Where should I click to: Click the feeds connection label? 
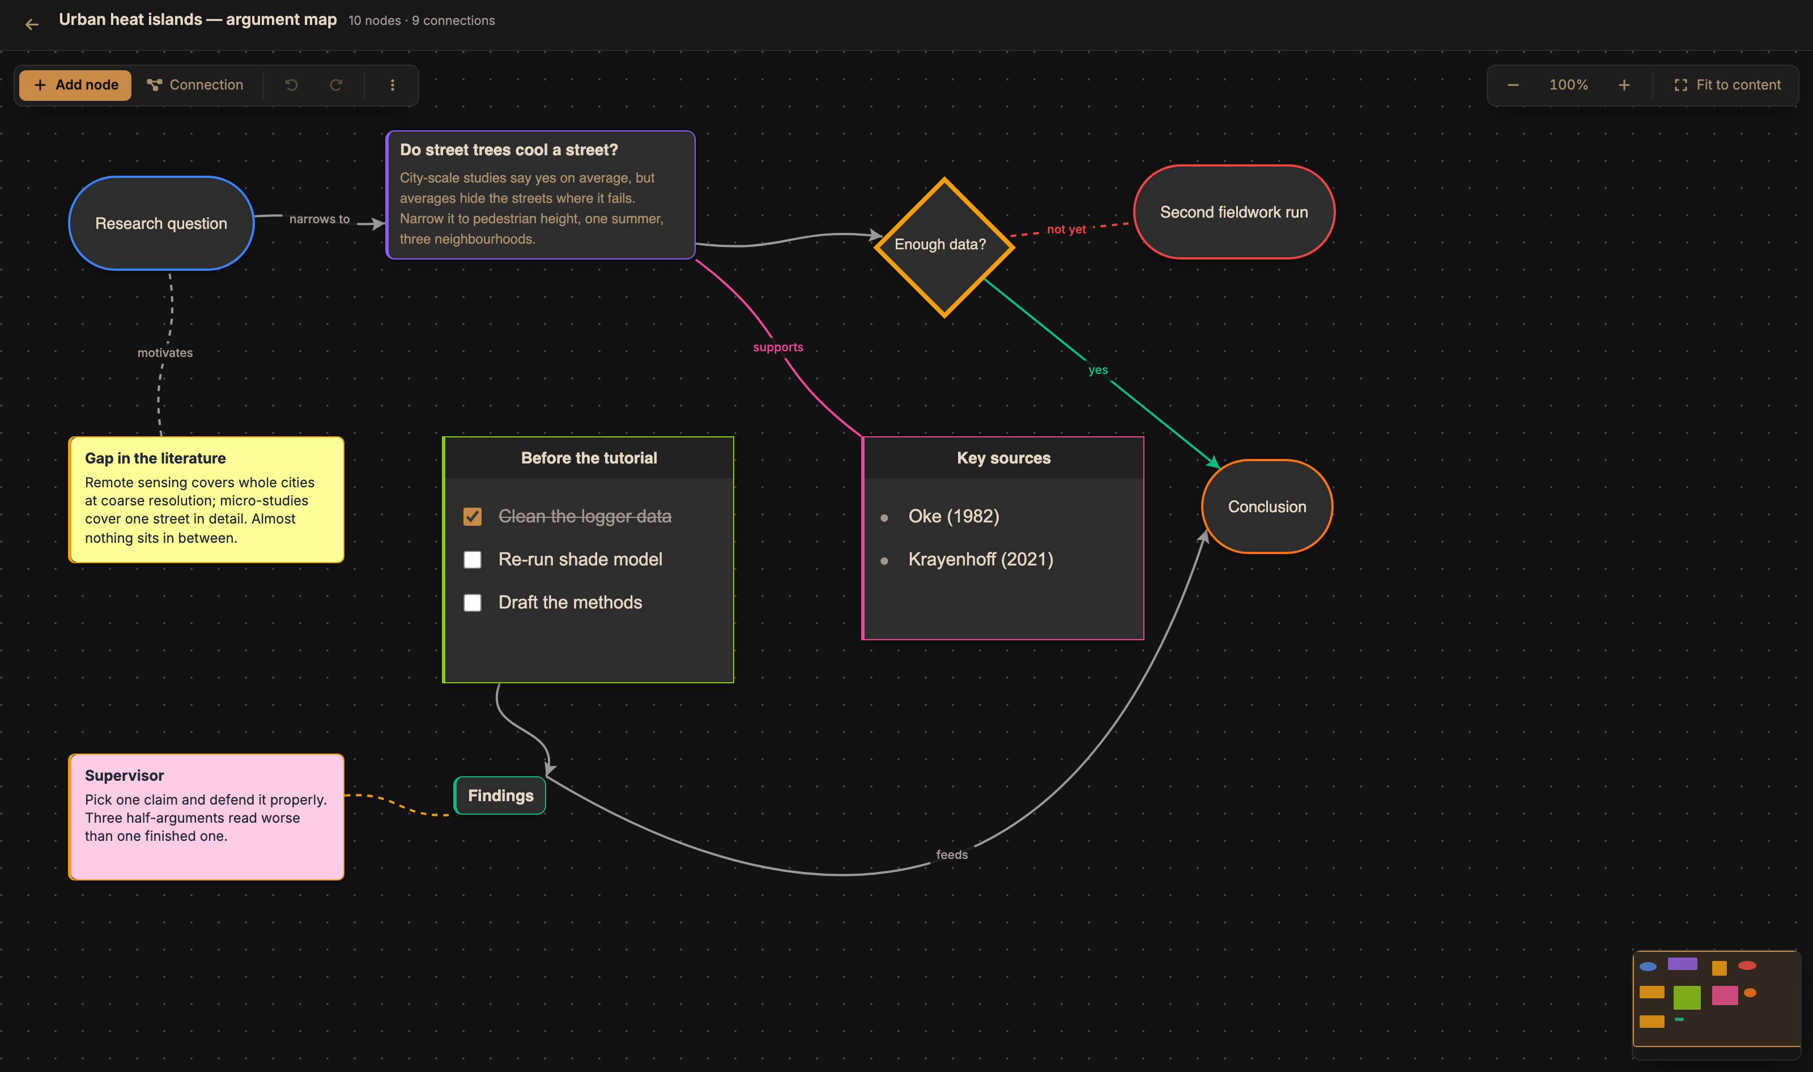click(952, 854)
